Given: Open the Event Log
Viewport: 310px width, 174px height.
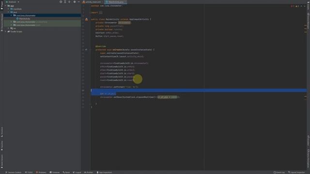Looking at the screenshot, I should point(279,172).
